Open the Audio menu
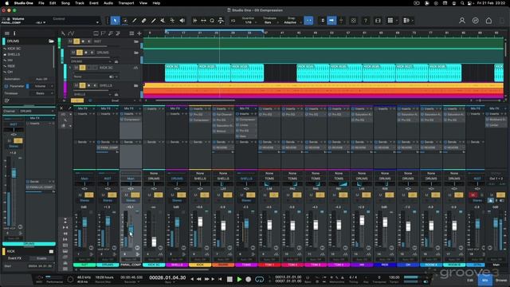Image resolution: width=510 pixels, height=287 pixels. (108, 3)
